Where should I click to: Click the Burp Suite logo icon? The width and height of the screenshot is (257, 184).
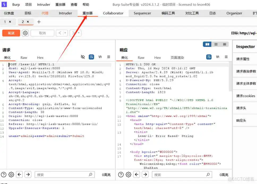pyautogui.click(x=4, y=4)
